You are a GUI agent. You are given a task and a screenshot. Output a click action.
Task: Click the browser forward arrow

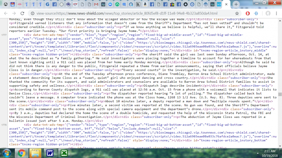click(x=14, y=13)
